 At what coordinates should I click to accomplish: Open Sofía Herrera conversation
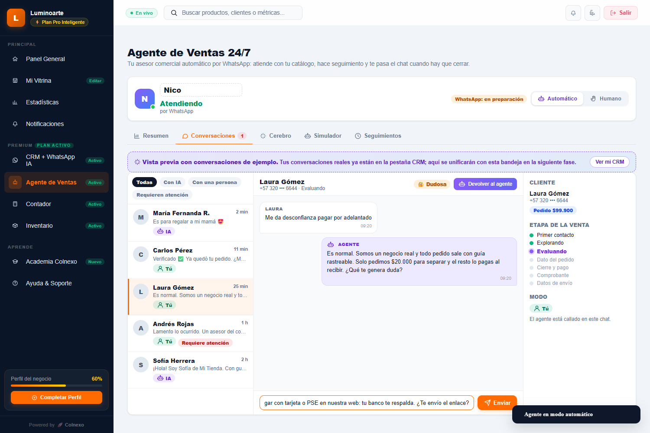pyautogui.click(x=191, y=370)
